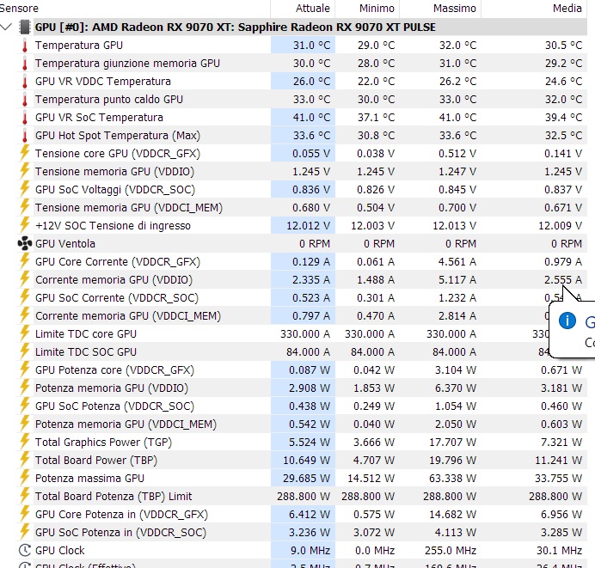This screenshot has height=568, width=595.
Task: Click lightning icon for Tensione core GPU (VDDCR_GFX)
Action: tap(25, 153)
